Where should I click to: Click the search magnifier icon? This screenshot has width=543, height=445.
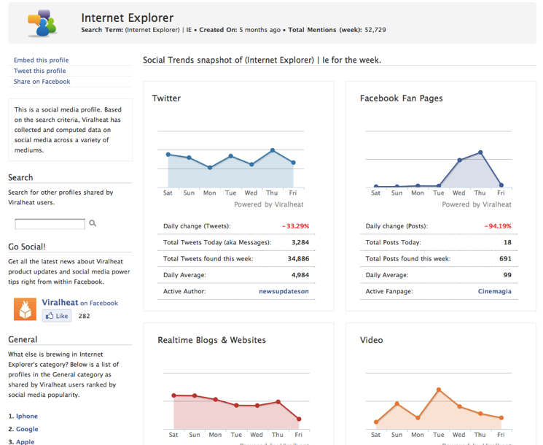(93, 223)
